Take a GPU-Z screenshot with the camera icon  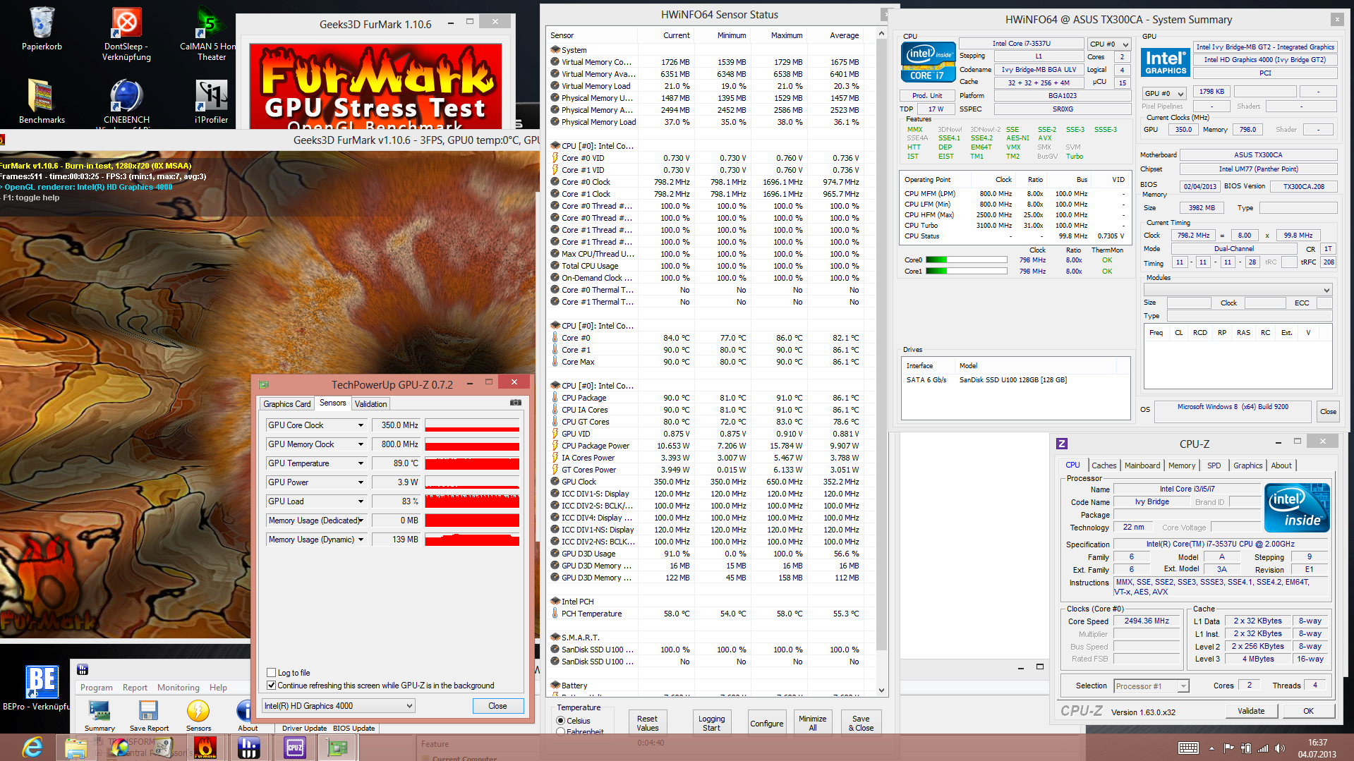click(x=516, y=403)
